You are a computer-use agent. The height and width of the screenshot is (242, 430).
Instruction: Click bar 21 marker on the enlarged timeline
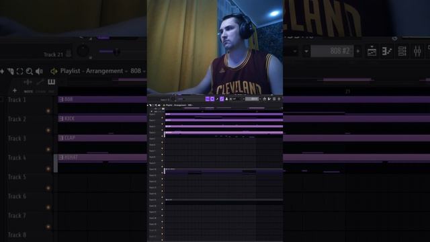[348, 91]
